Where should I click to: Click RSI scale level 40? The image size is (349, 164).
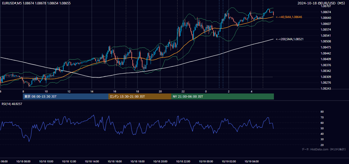(322, 134)
